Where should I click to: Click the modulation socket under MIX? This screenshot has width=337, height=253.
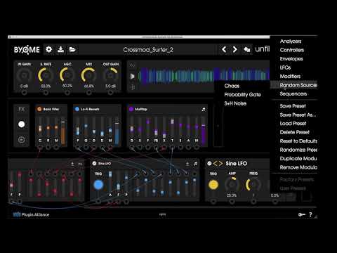88,93
